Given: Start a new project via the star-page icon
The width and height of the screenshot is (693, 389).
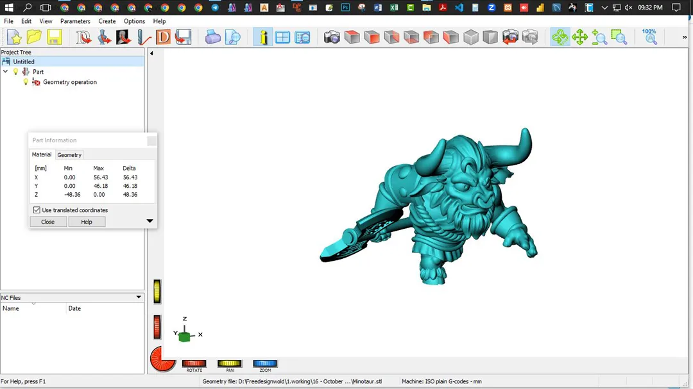Looking at the screenshot, I should click(14, 38).
